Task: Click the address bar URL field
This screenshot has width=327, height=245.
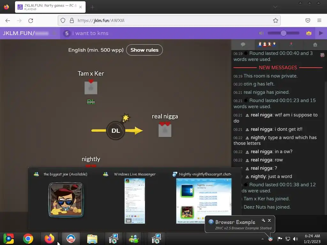Action: coord(169,20)
